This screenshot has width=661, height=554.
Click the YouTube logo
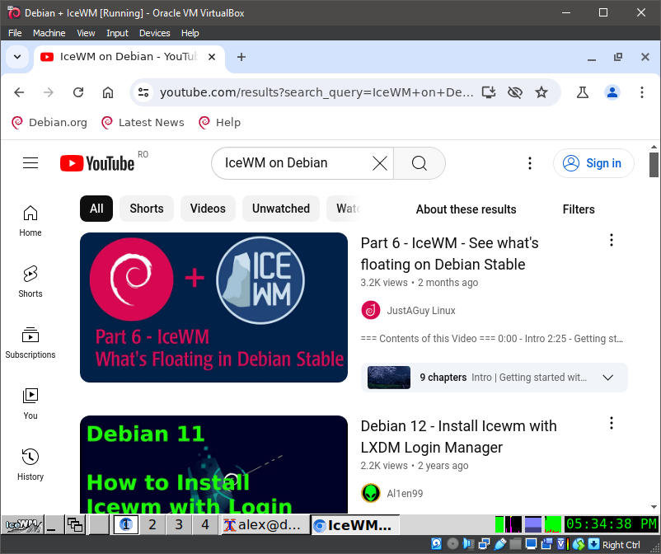point(96,162)
